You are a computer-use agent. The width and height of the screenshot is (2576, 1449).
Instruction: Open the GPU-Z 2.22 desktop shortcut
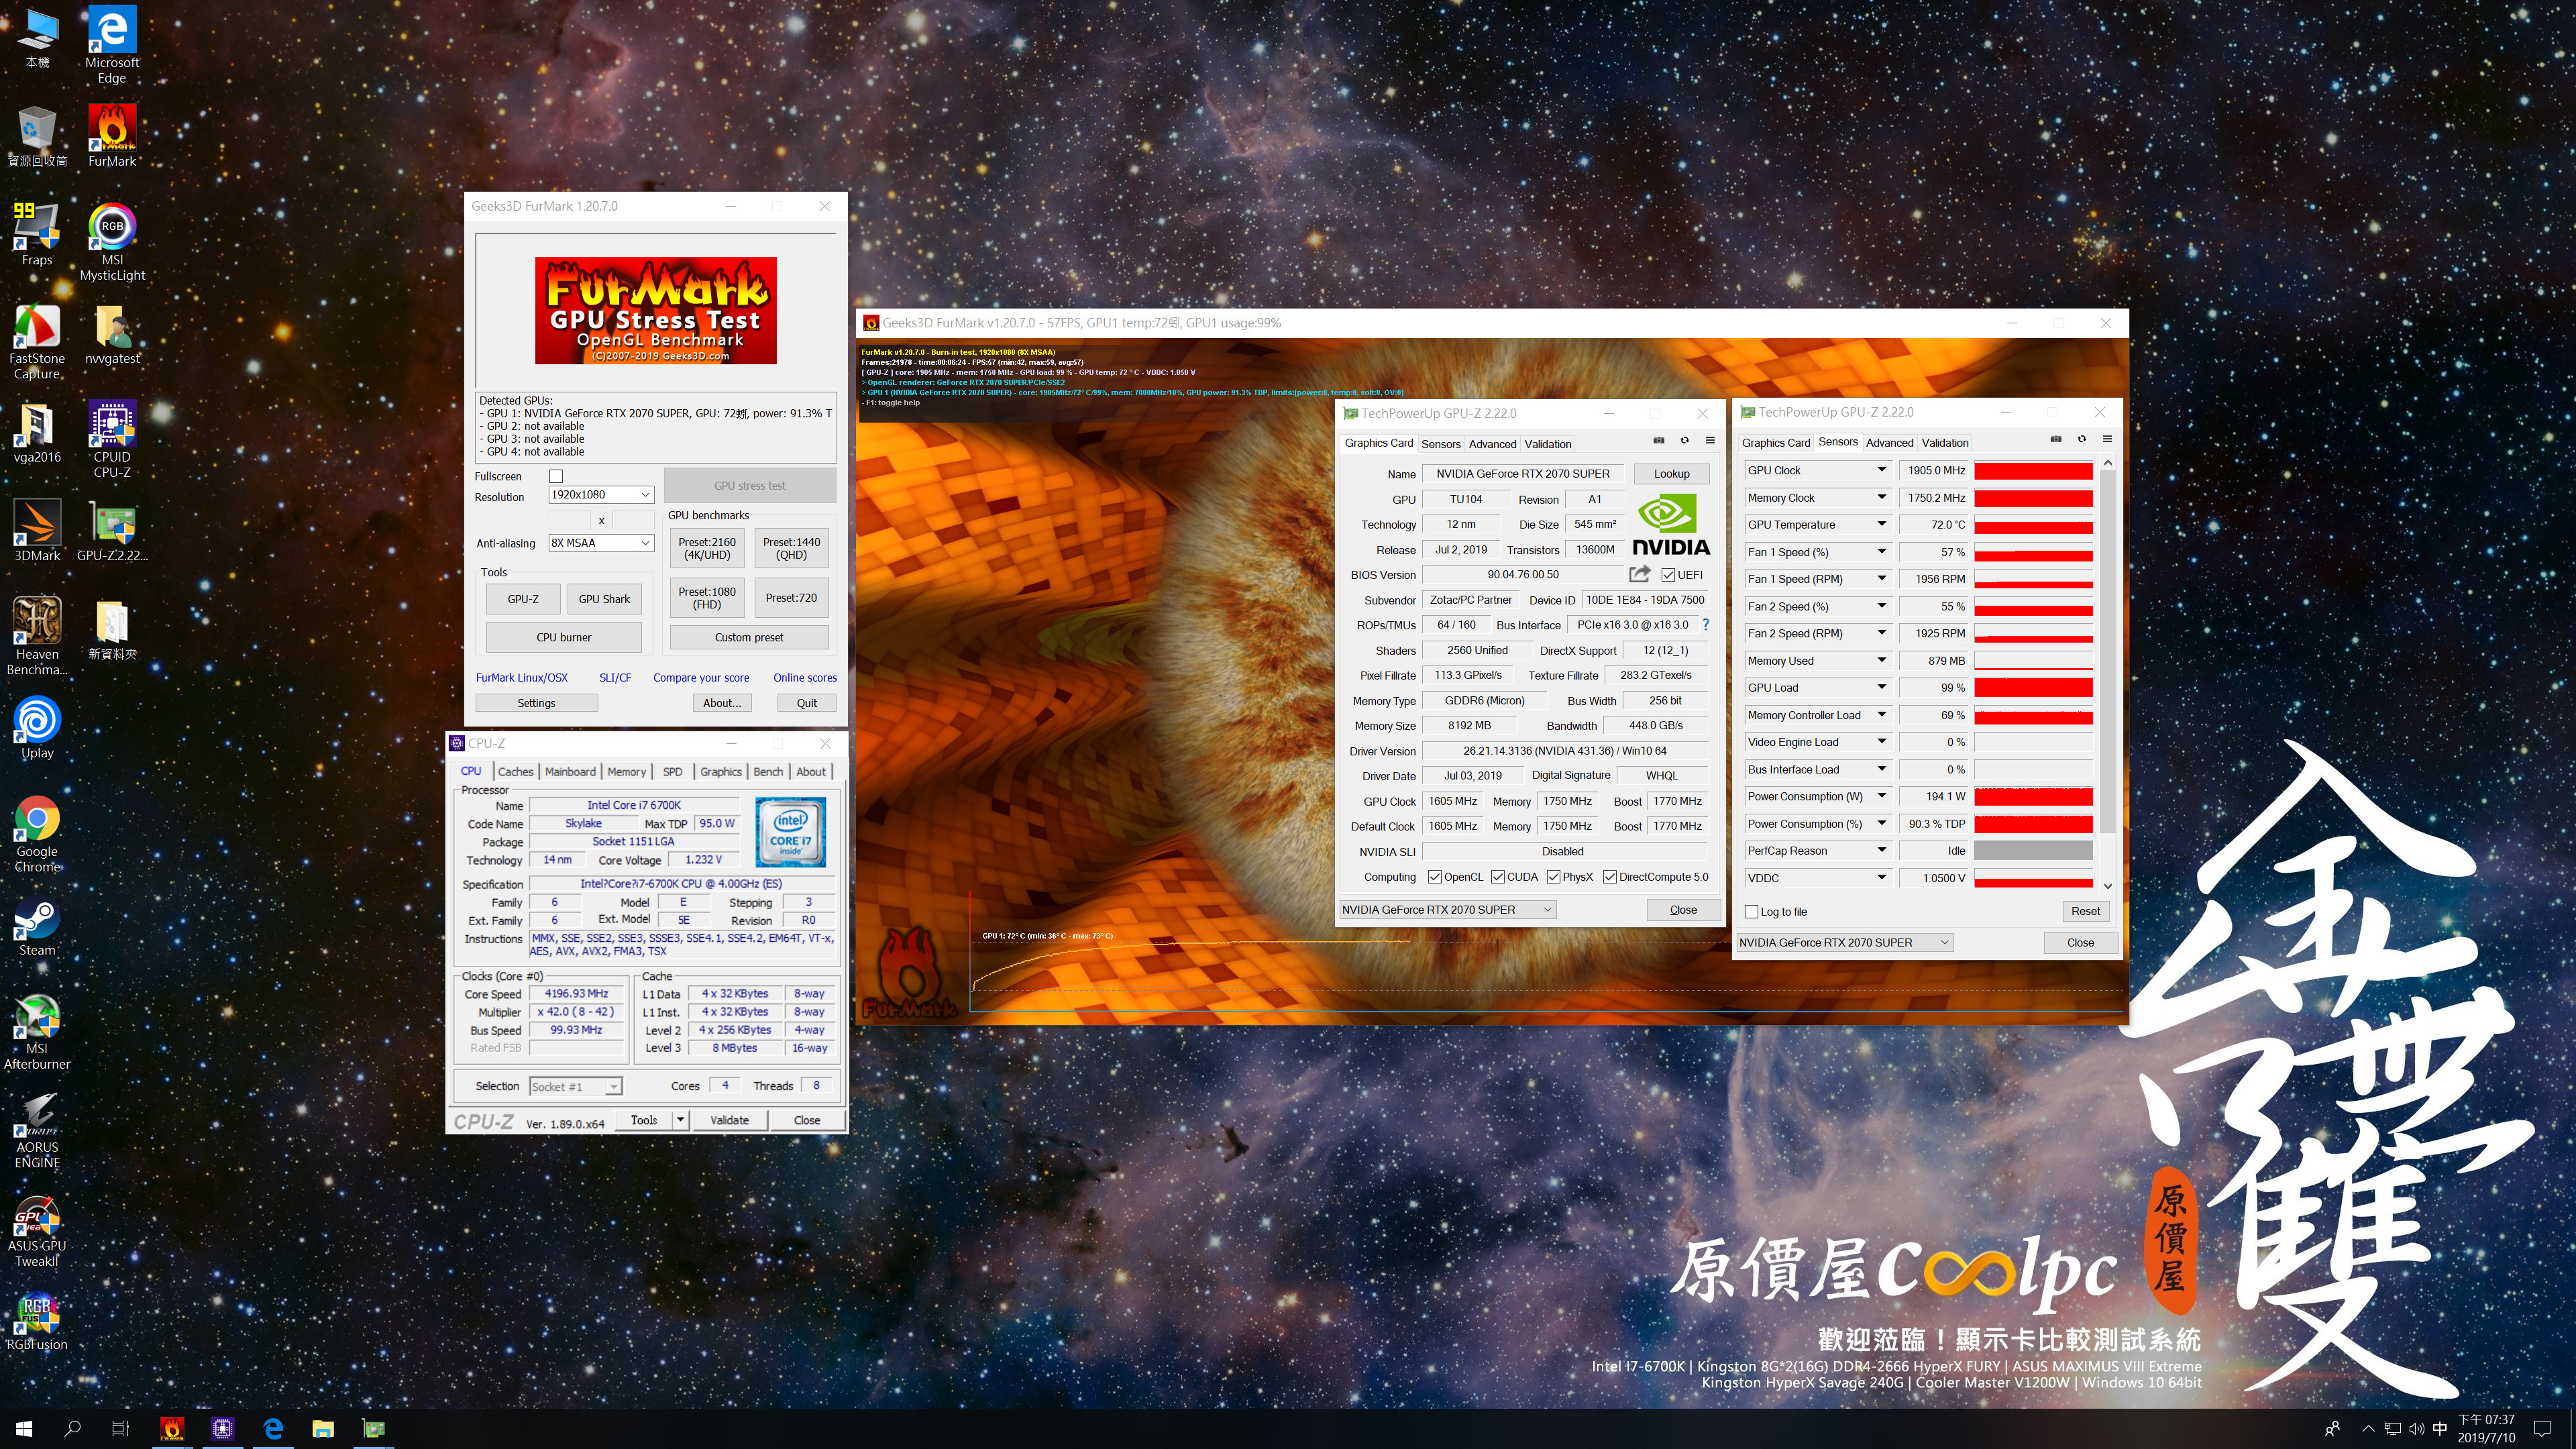coord(112,530)
